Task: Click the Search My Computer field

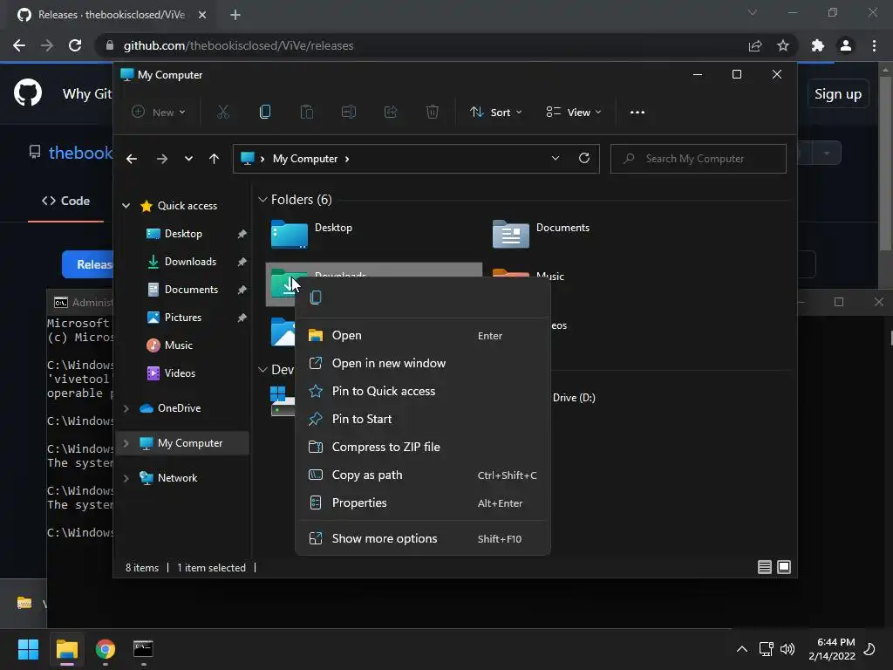Action: pyautogui.click(x=699, y=159)
